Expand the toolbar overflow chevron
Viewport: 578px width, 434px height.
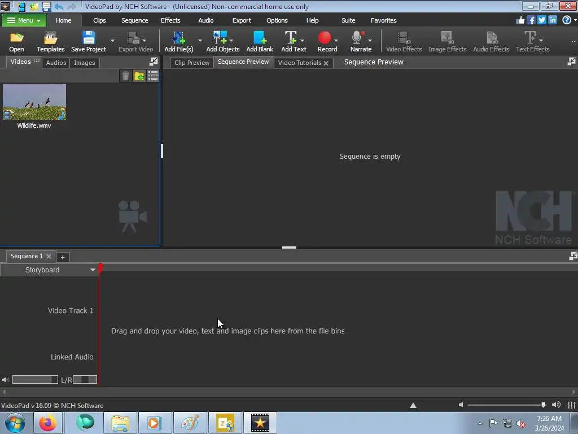coord(573,41)
